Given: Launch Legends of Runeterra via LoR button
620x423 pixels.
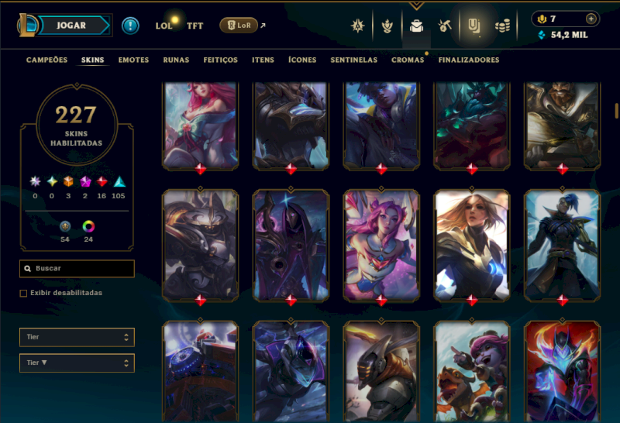Looking at the screenshot, I should pos(239,26).
